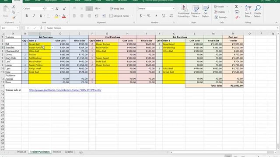Select TrainerPurchases sheet tab
Screen dimensions: 280x157
pos(40,152)
